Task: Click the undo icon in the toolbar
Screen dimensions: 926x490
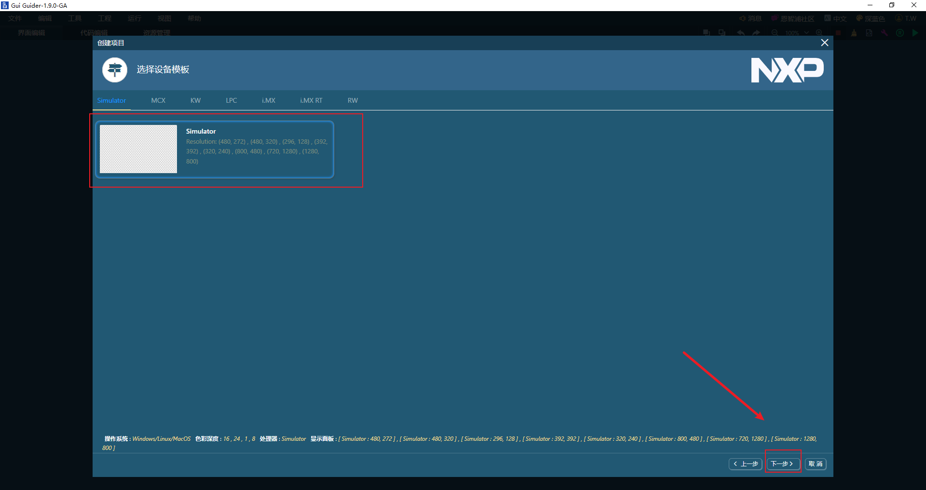Action: pos(741,33)
